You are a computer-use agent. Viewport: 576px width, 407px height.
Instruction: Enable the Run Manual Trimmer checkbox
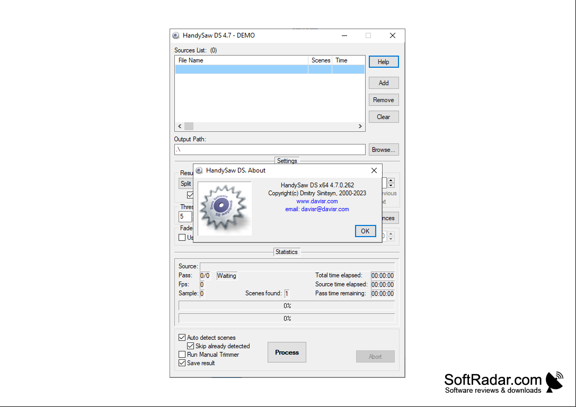pos(182,355)
